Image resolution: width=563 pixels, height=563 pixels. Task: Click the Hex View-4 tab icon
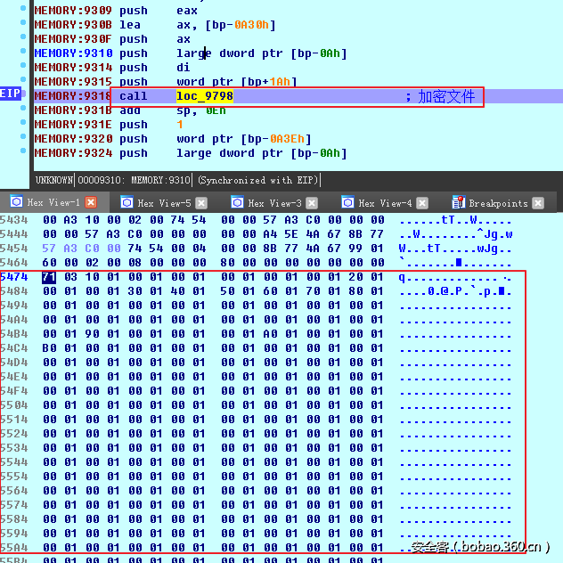pyautogui.click(x=347, y=203)
